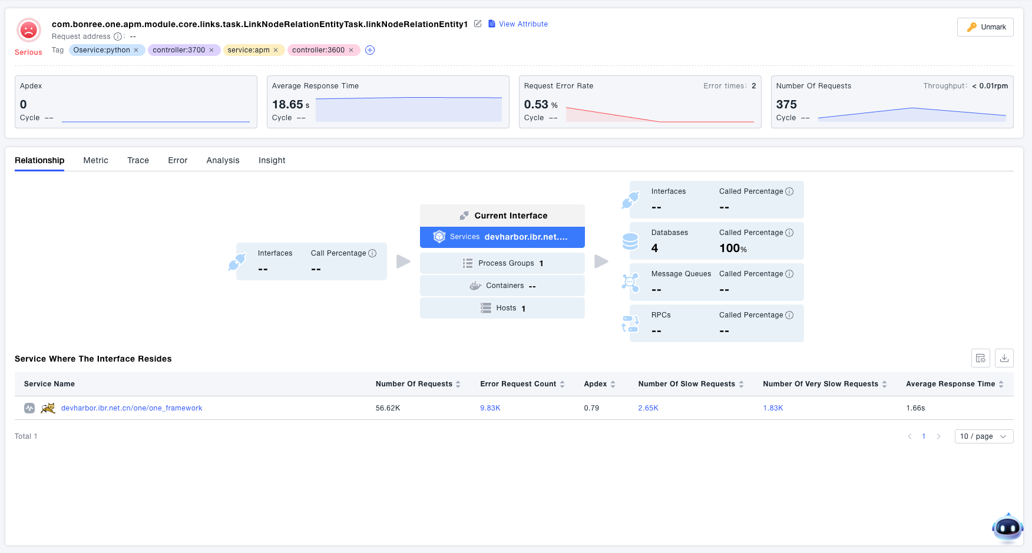Screen dimensions: 1032x553
Task: Open the 10 / page dropdown
Action: 983,436
